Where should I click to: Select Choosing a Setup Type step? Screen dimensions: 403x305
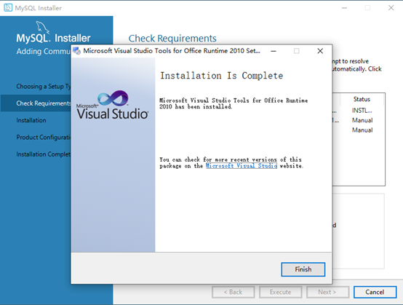pyautogui.click(x=44, y=87)
